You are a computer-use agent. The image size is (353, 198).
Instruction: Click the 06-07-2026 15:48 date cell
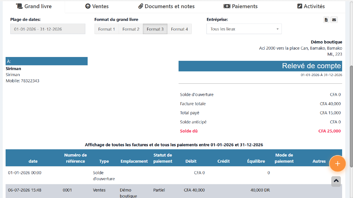coord(25,190)
